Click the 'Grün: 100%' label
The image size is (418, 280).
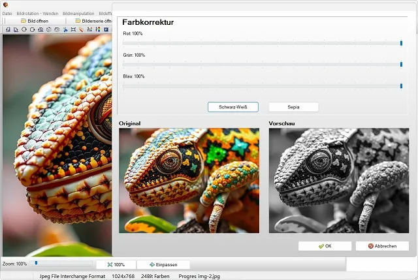(x=134, y=55)
